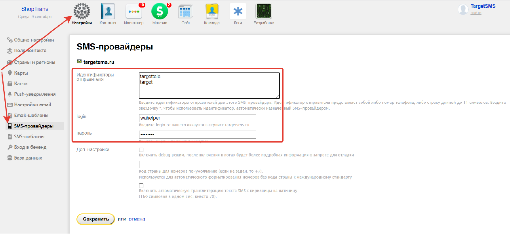This screenshot has height=234, width=510.
Task: Go to Карты settings
Action: (x=21, y=73)
